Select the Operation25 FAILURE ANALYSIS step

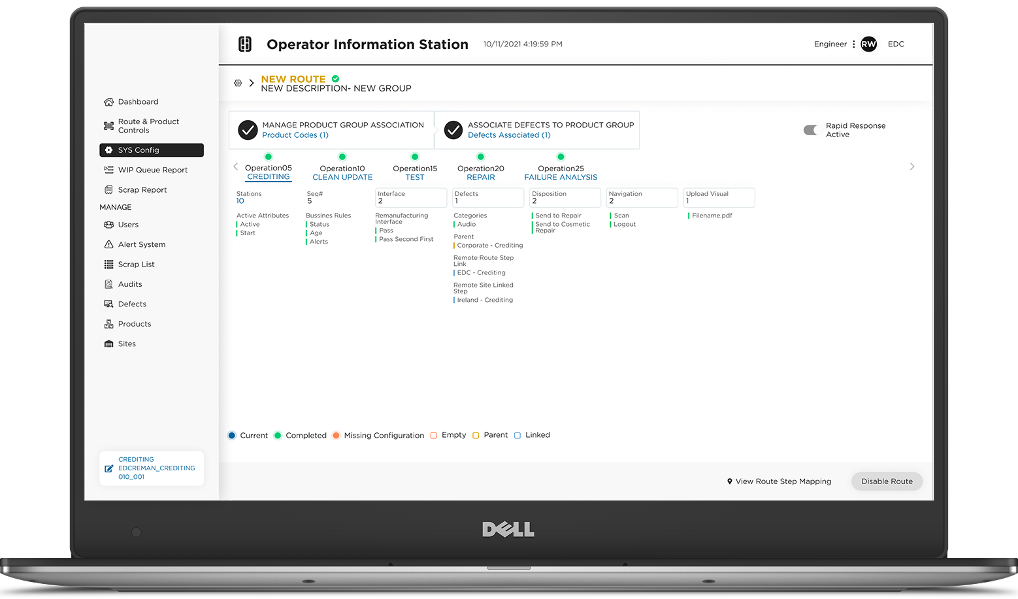pyautogui.click(x=561, y=172)
